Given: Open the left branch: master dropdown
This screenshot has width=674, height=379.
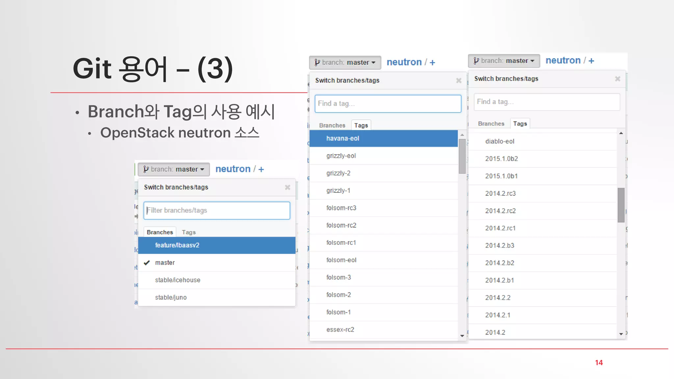Looking at the screenshot, I should (x=174, y=169).
